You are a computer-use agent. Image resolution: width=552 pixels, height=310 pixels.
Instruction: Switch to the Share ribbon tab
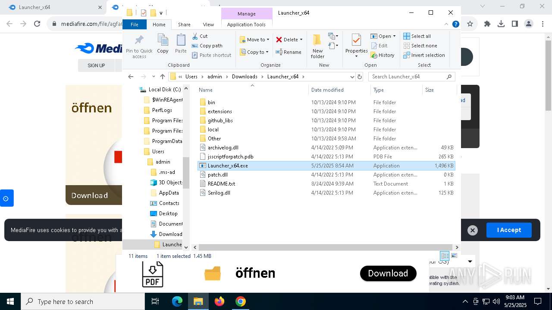pos(184,25)
